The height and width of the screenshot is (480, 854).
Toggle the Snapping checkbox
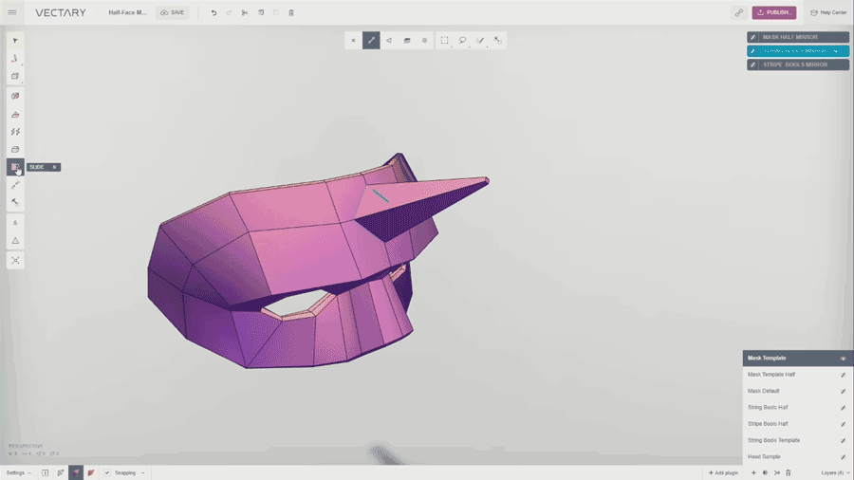[107, 472]
